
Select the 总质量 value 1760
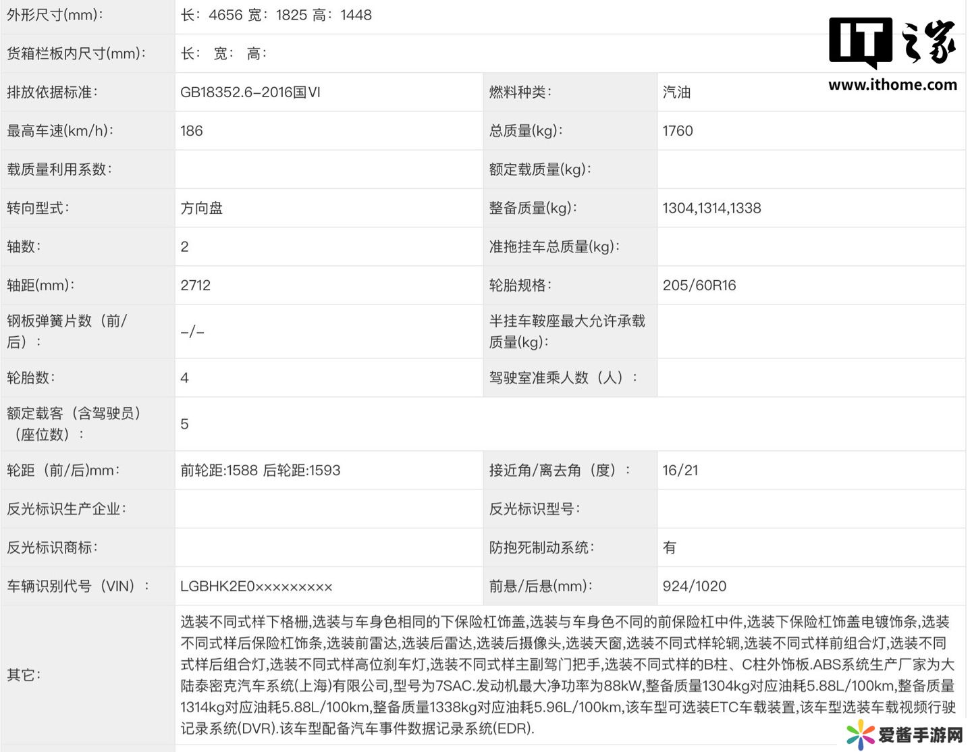point(678,131)
